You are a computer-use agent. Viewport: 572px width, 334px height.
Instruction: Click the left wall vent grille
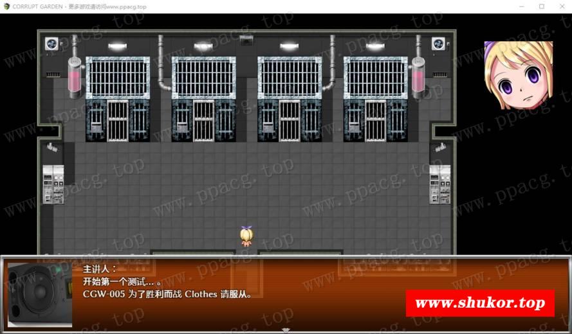click(53, 75)
